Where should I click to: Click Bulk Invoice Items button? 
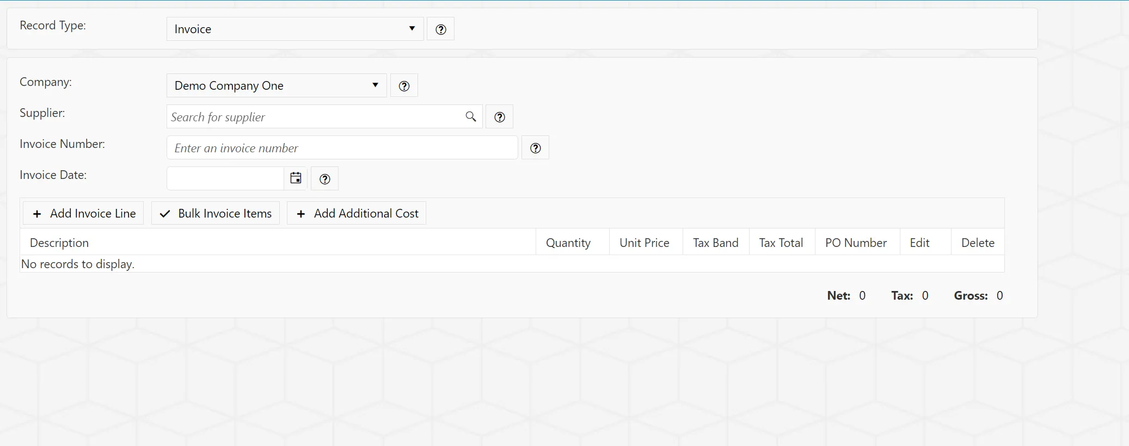click(x=216, y=213)
